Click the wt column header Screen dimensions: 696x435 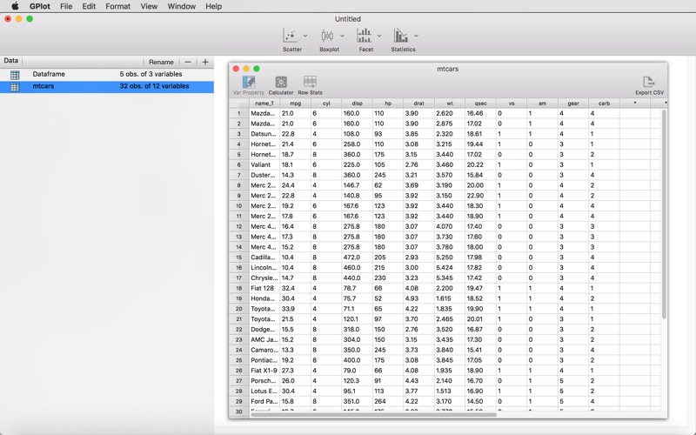coord(450,104)
